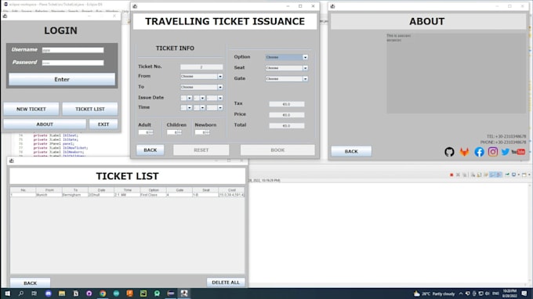Click BOOK in Ticket Issuance window

pyautogui.click(x=277, y=150)
